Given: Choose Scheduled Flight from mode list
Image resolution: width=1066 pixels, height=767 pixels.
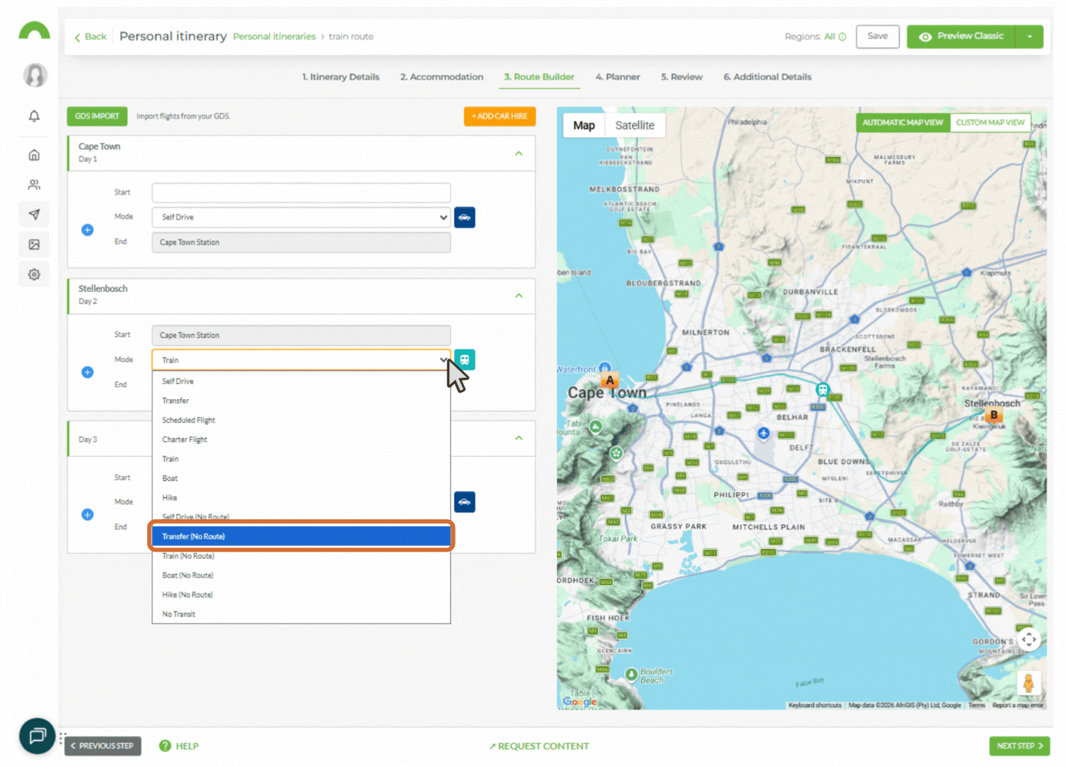Looking at the screenshot, I should (x=301, y=420).
